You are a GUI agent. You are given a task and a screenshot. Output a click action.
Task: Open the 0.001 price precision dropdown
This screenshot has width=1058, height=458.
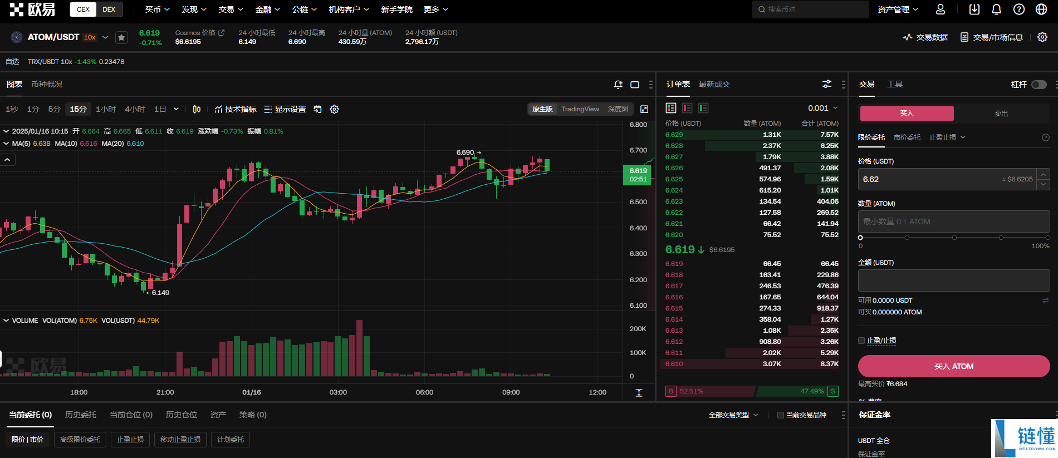pos(823,108)
